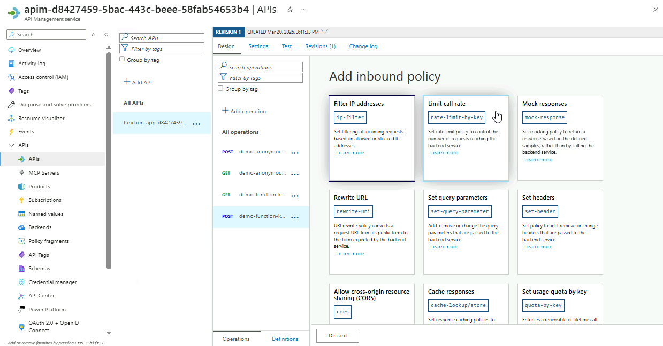The image size is (663, 346).
Task: Switch to the Settings tab
Action: point(258,46)
